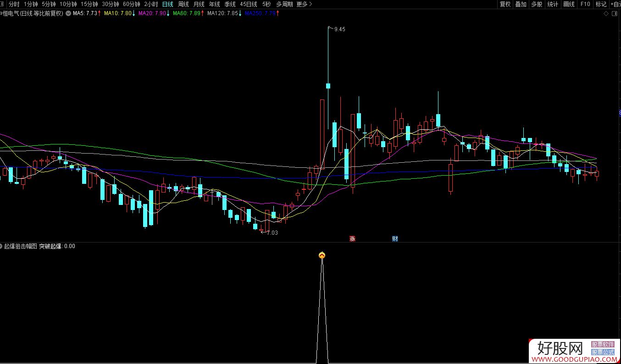The height and width of the screenshot is (364, 621).
Task: Select the 30分钟 period
Action: (x=111, y=4)
